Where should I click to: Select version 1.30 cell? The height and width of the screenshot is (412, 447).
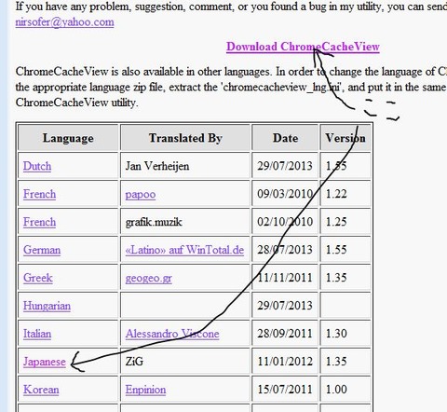[x=345, y=334]
